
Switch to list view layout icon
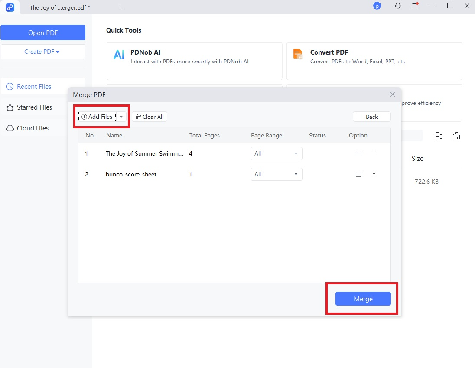(x=439, y=136)
